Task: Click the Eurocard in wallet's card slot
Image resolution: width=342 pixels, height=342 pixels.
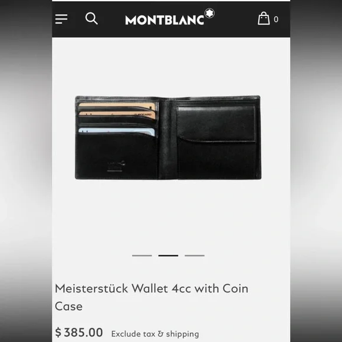Action: [x=117, y=115]
